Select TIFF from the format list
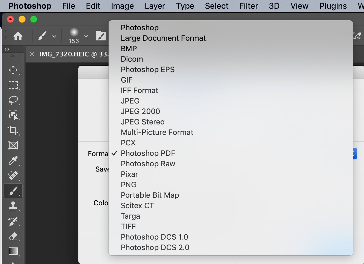The image size is (364, 264). click(x=128, y=226)
